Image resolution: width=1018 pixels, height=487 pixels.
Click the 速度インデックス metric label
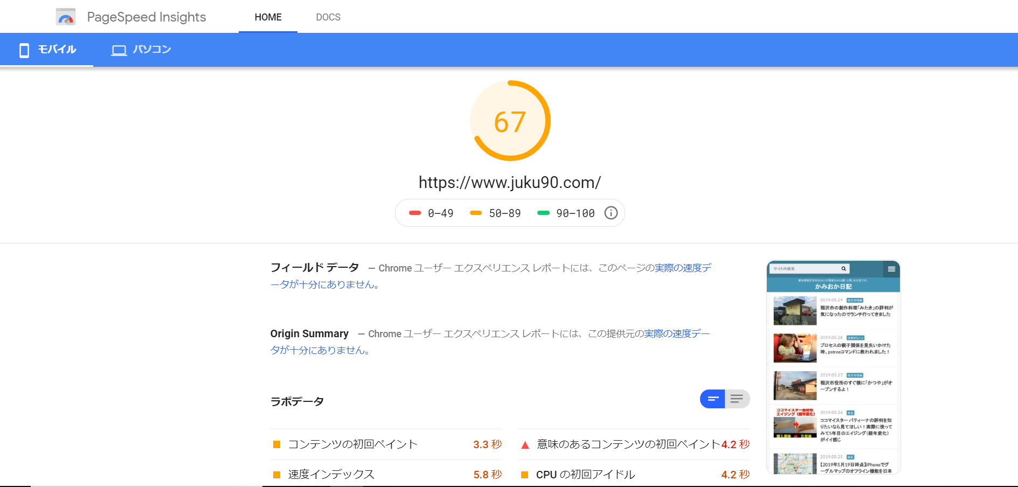[331, 474]
